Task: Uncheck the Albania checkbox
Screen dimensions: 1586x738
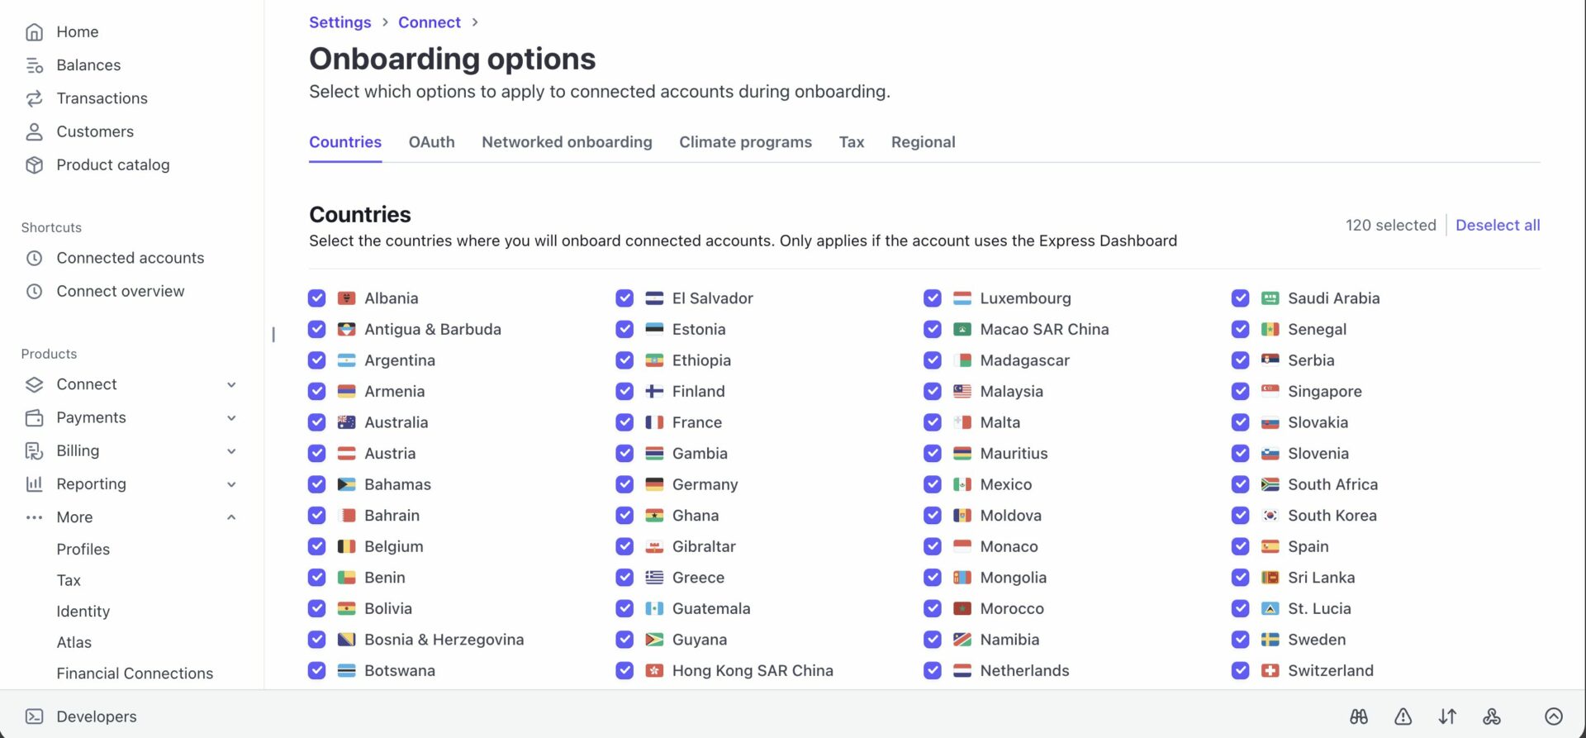Action: tap(317, 298)
